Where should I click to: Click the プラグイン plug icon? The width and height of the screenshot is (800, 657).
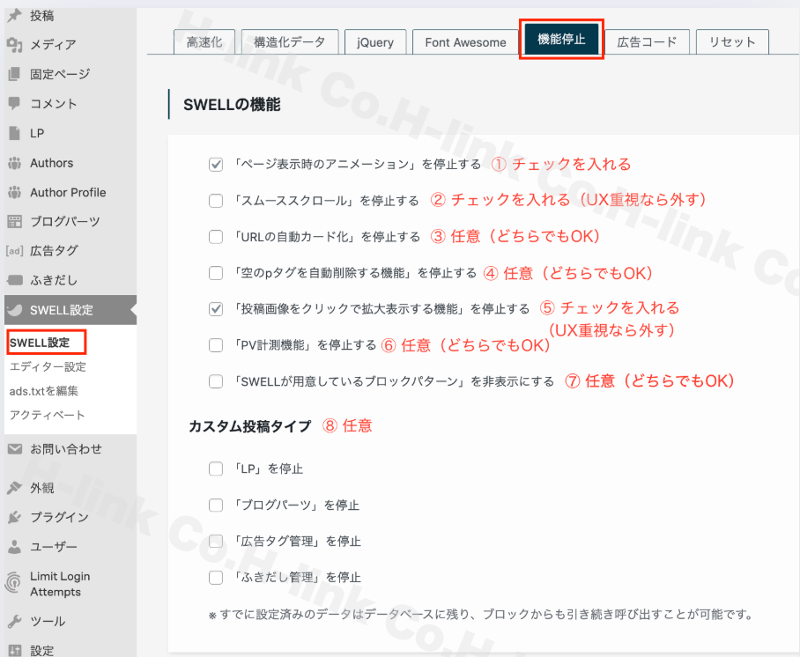pos(14,517)
